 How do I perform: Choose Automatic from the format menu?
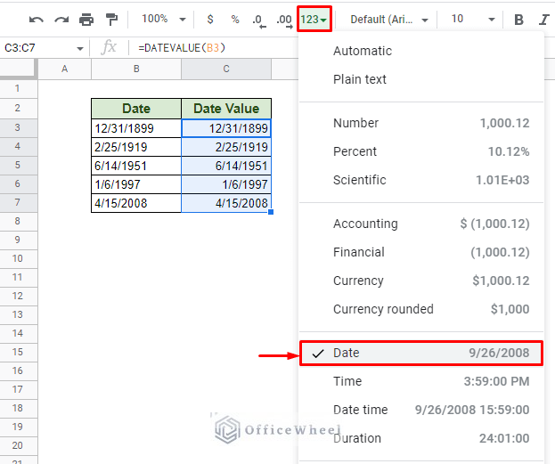point(363,51)
